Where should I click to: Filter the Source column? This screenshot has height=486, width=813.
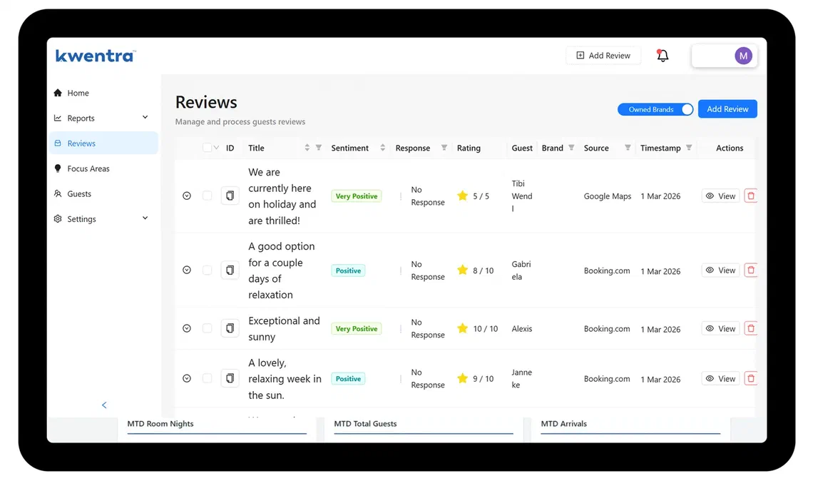coord(628,148)
